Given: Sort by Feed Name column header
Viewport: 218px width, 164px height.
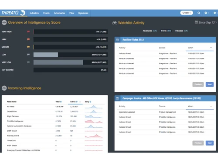Looking at the screenshot, I should (12, 102).
